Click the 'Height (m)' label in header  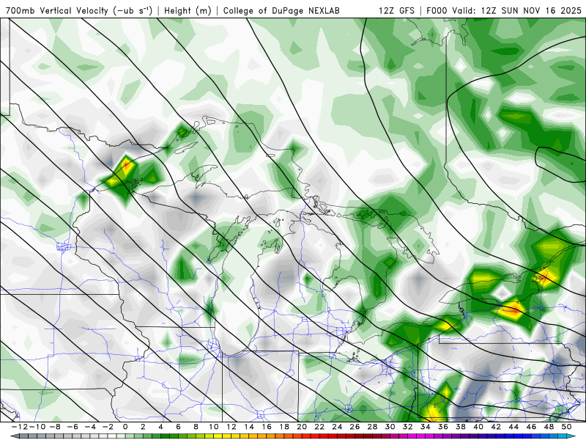[188, 11]
